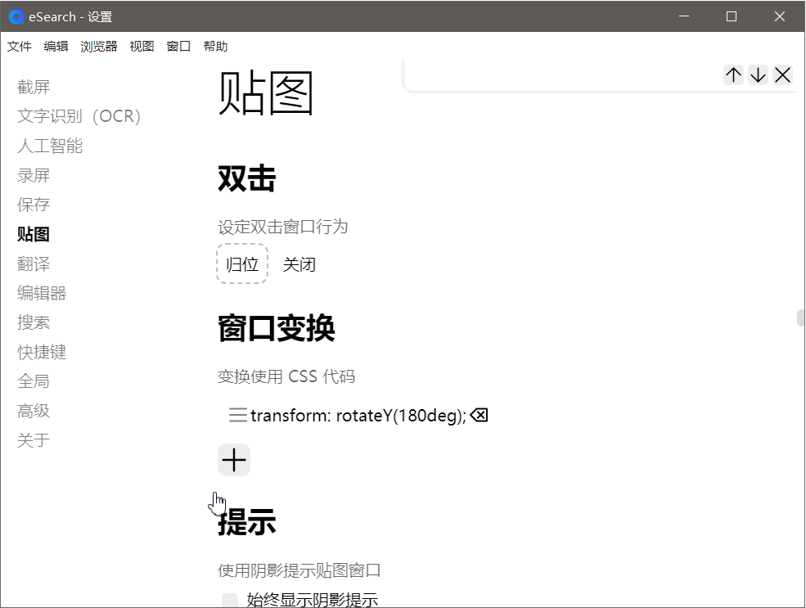The height and width of the screenshot is (608, 806).
Task: Open the 视图 menu
Action: click(x=141, y=47)
